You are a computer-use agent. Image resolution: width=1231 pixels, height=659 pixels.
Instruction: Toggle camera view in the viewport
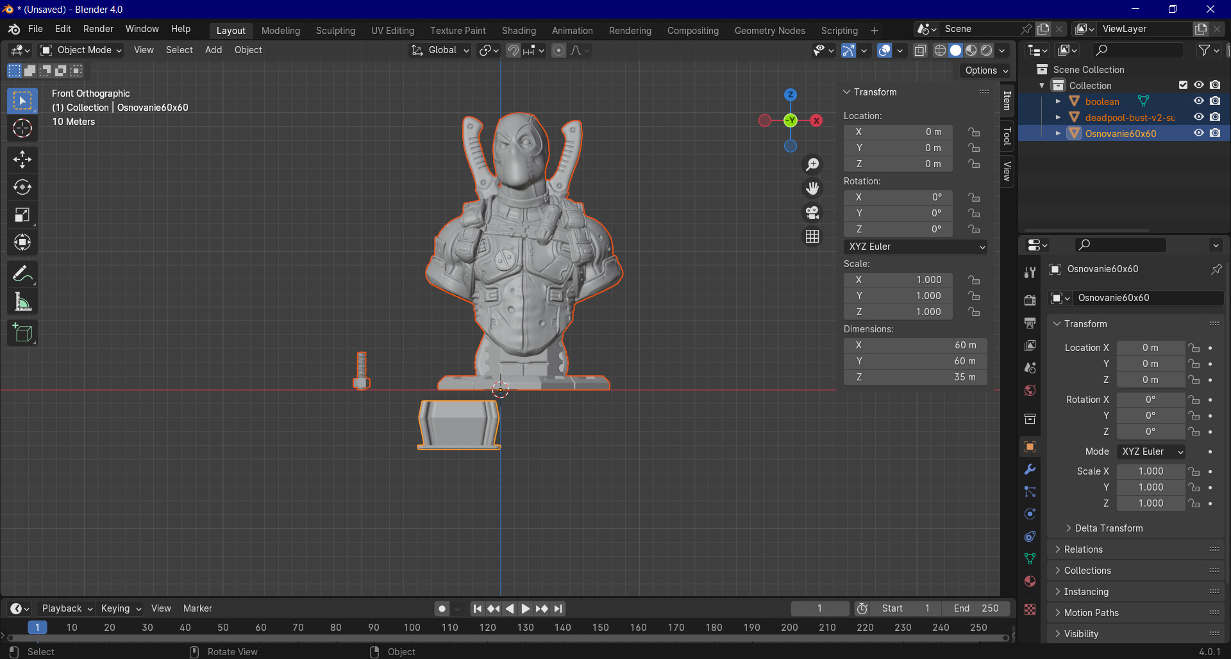point(812,213)
